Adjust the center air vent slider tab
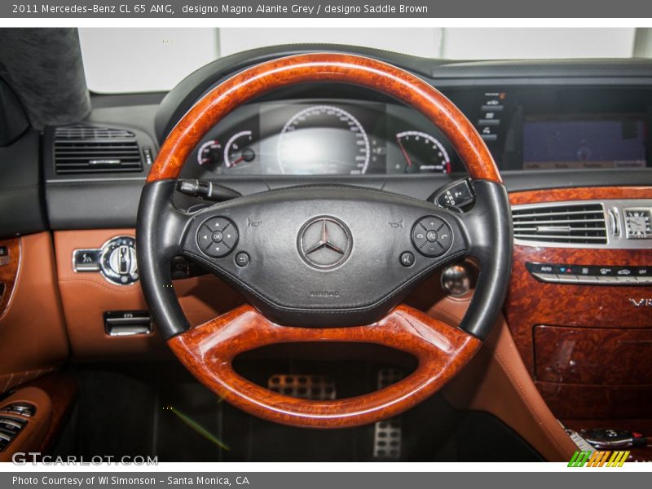 point(553,229)
